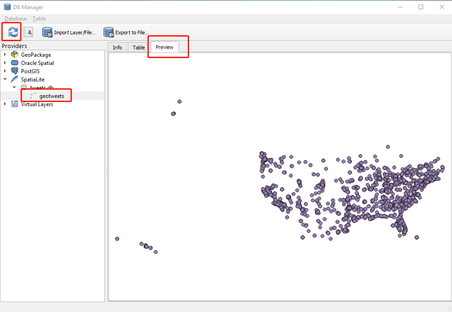452x312 pixels.
Task: Click the Virtual Layers provider icon
Action: click(x=15, y=104)
